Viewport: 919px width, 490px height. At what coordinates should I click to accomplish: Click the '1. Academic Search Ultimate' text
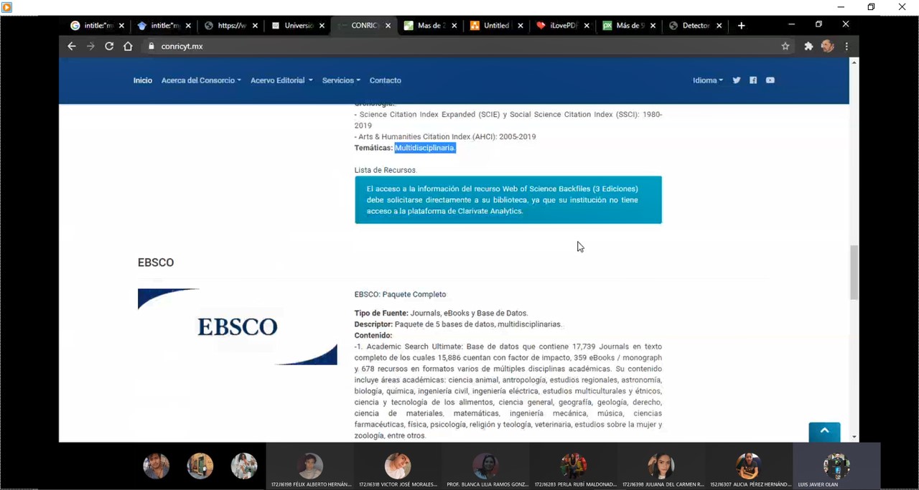[410, 347]
